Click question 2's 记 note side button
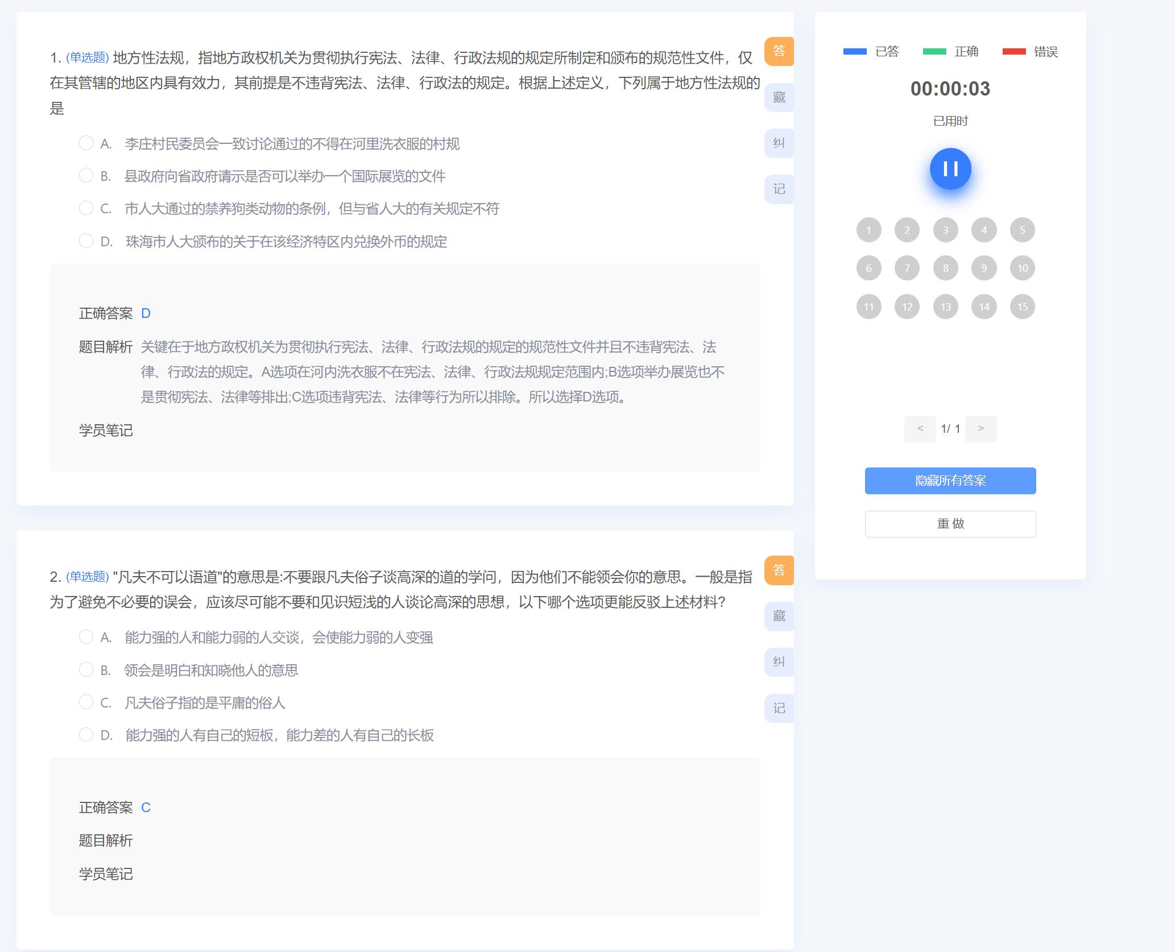1175x952 pixels. point(779,708)
